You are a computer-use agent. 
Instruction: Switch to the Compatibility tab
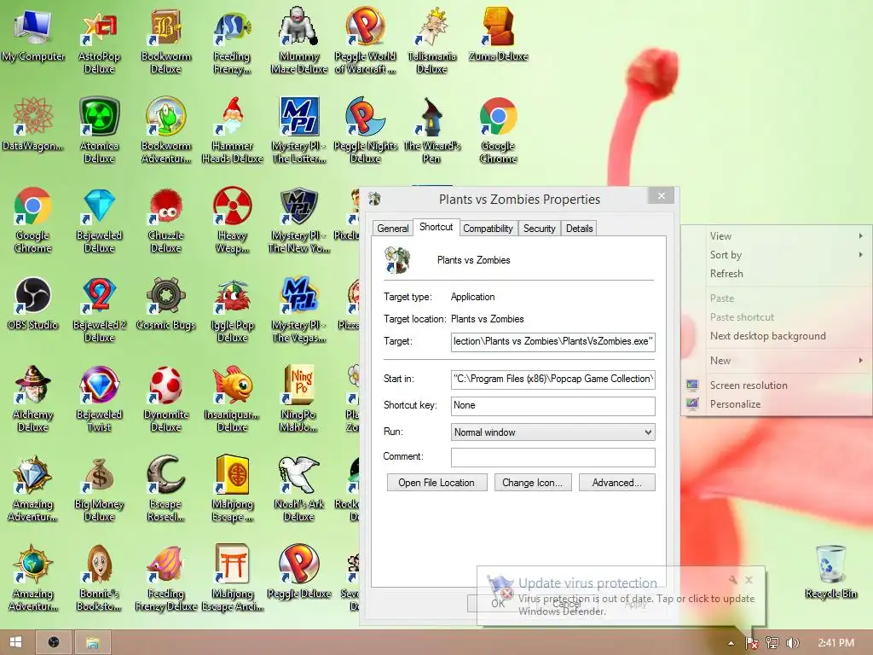488,229
